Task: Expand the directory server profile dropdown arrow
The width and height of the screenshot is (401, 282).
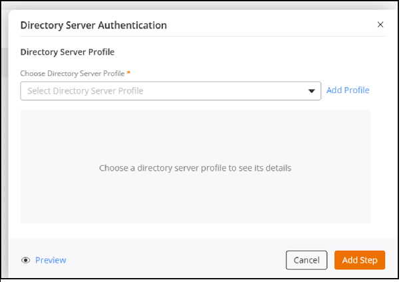Action: (311, 91)
